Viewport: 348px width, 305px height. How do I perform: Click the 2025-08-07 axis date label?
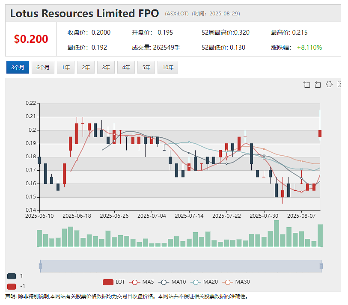[301, 216]
